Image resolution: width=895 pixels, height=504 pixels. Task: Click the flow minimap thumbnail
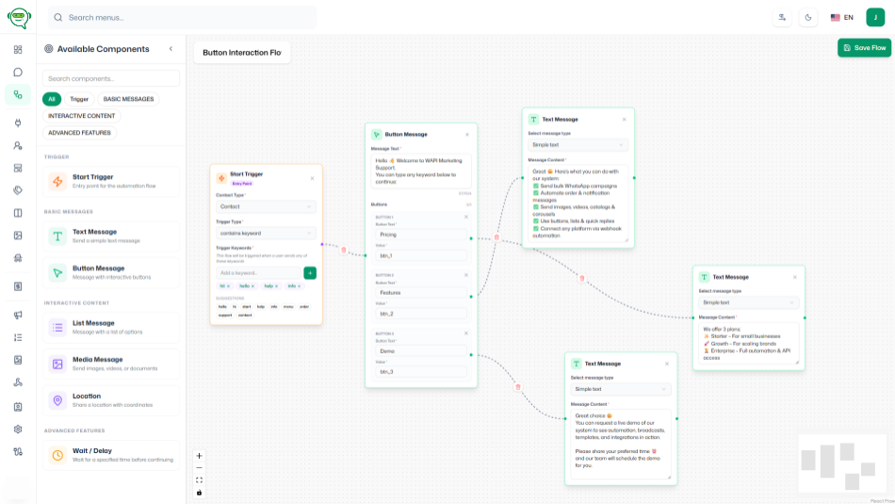(842, 463)
